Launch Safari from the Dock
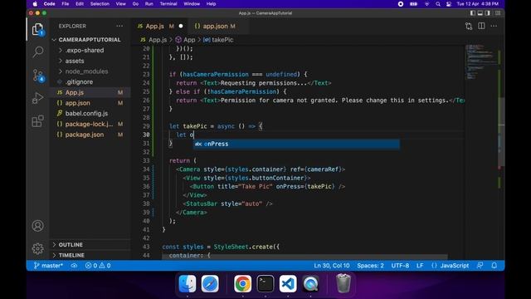531x299 pixels. point(210,283)
